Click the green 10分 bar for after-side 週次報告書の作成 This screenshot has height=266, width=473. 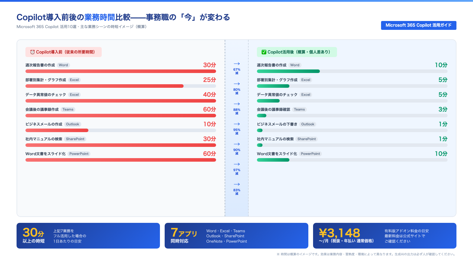tap(288, 71)
